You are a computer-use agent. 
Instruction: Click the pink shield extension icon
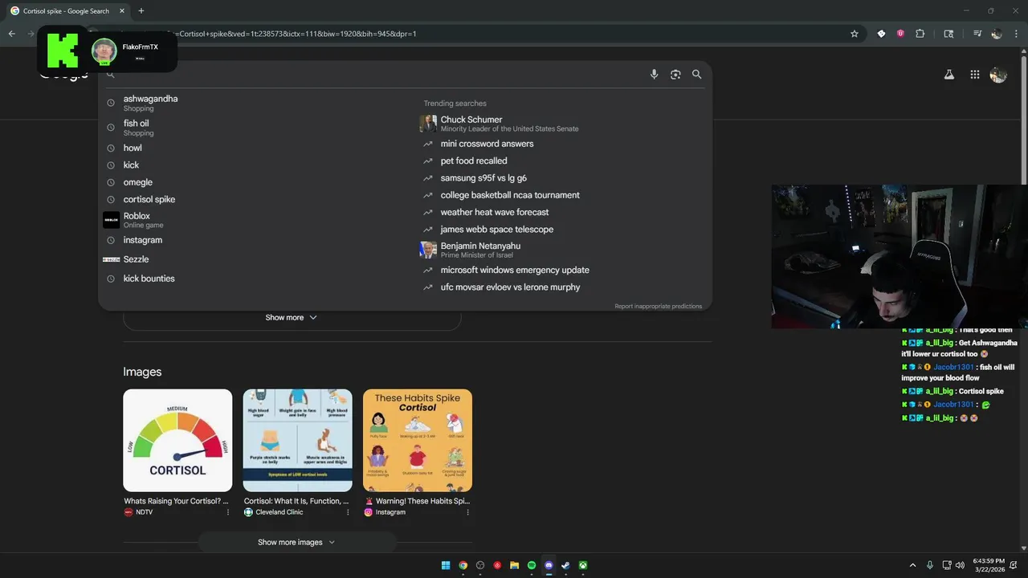pos(900,34)
